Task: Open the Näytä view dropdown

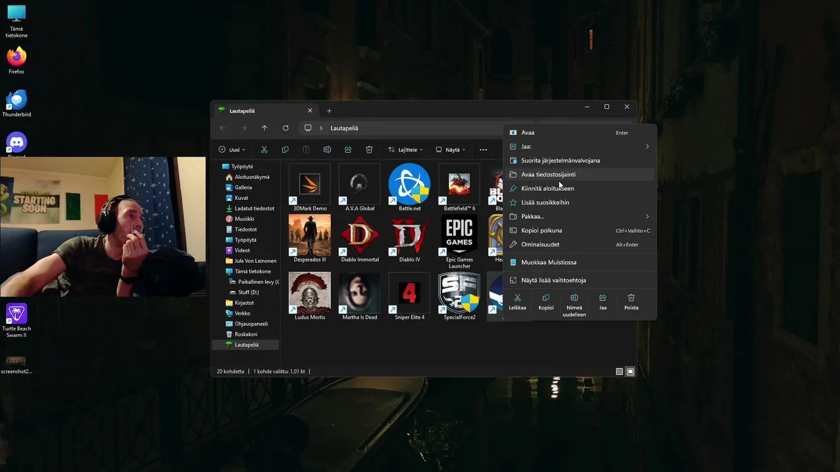Action: tap(451, 149)
